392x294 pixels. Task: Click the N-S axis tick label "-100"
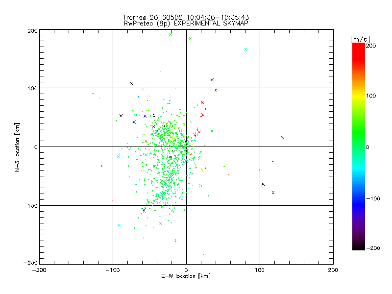(30, 206)
